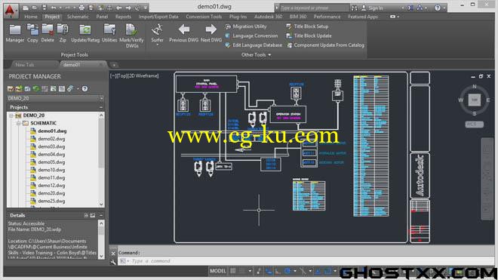Click the Details panel scroll down arrow
The image size is (498, 280).
pyautogui.click(x=101, y=256)
